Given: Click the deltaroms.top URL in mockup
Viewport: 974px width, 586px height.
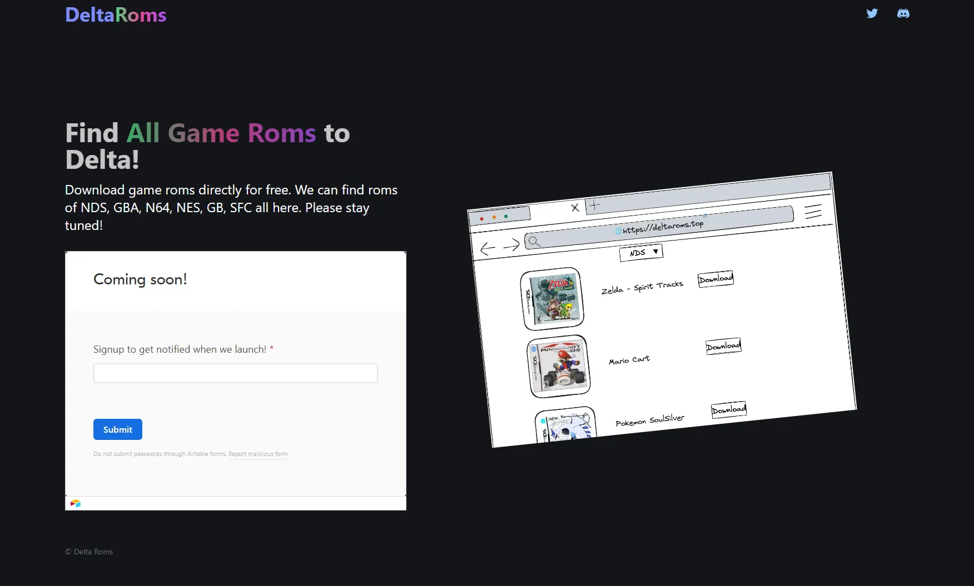Looking at the screenshot, I should [x=662, y=227].
